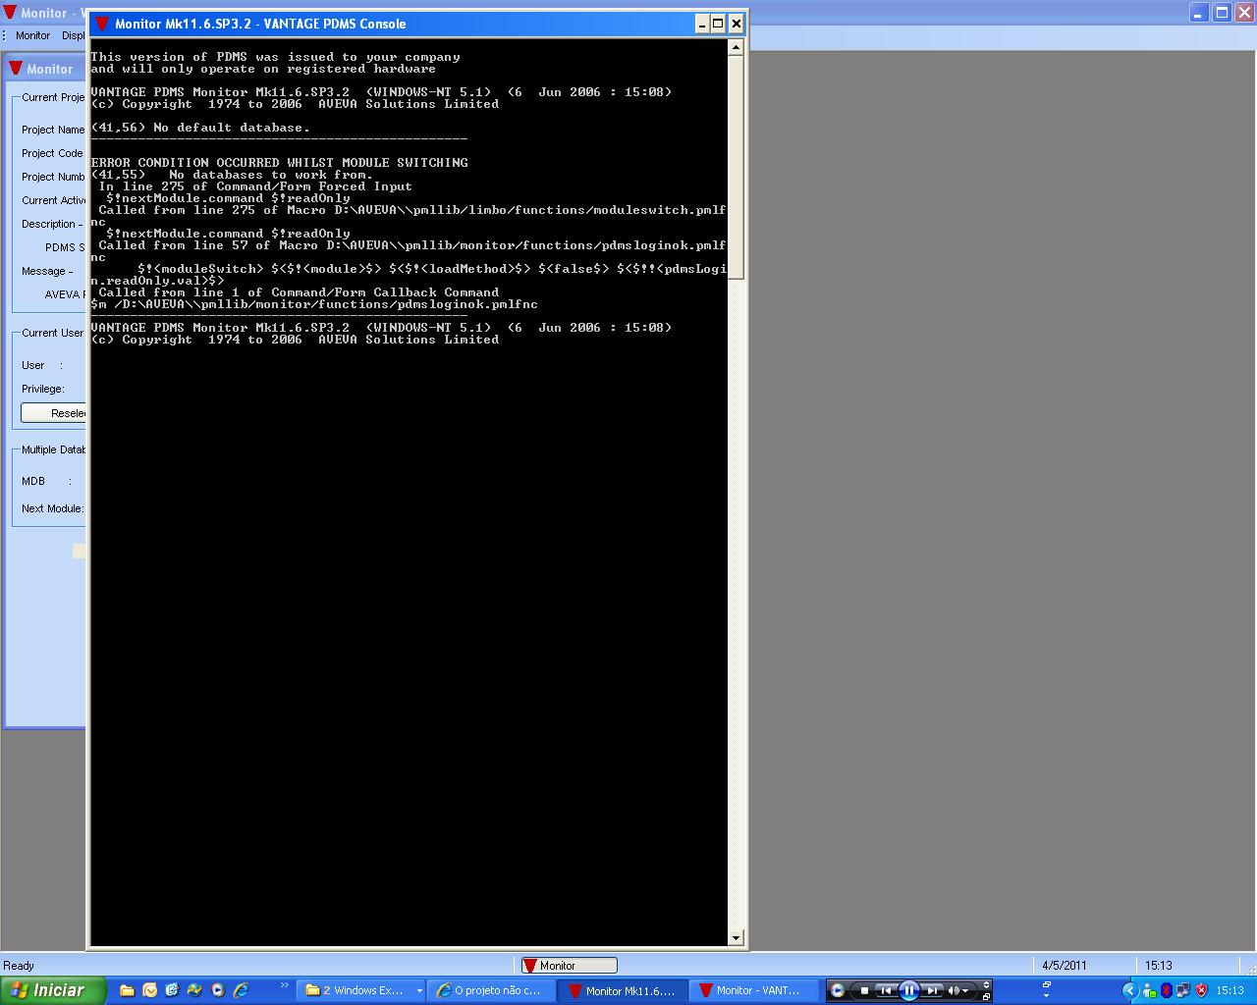The height and width of the screenshot is (1005, 1257).
Task: Expand hidden system tray icons arrow
Action: click(x=1130, y=990)
